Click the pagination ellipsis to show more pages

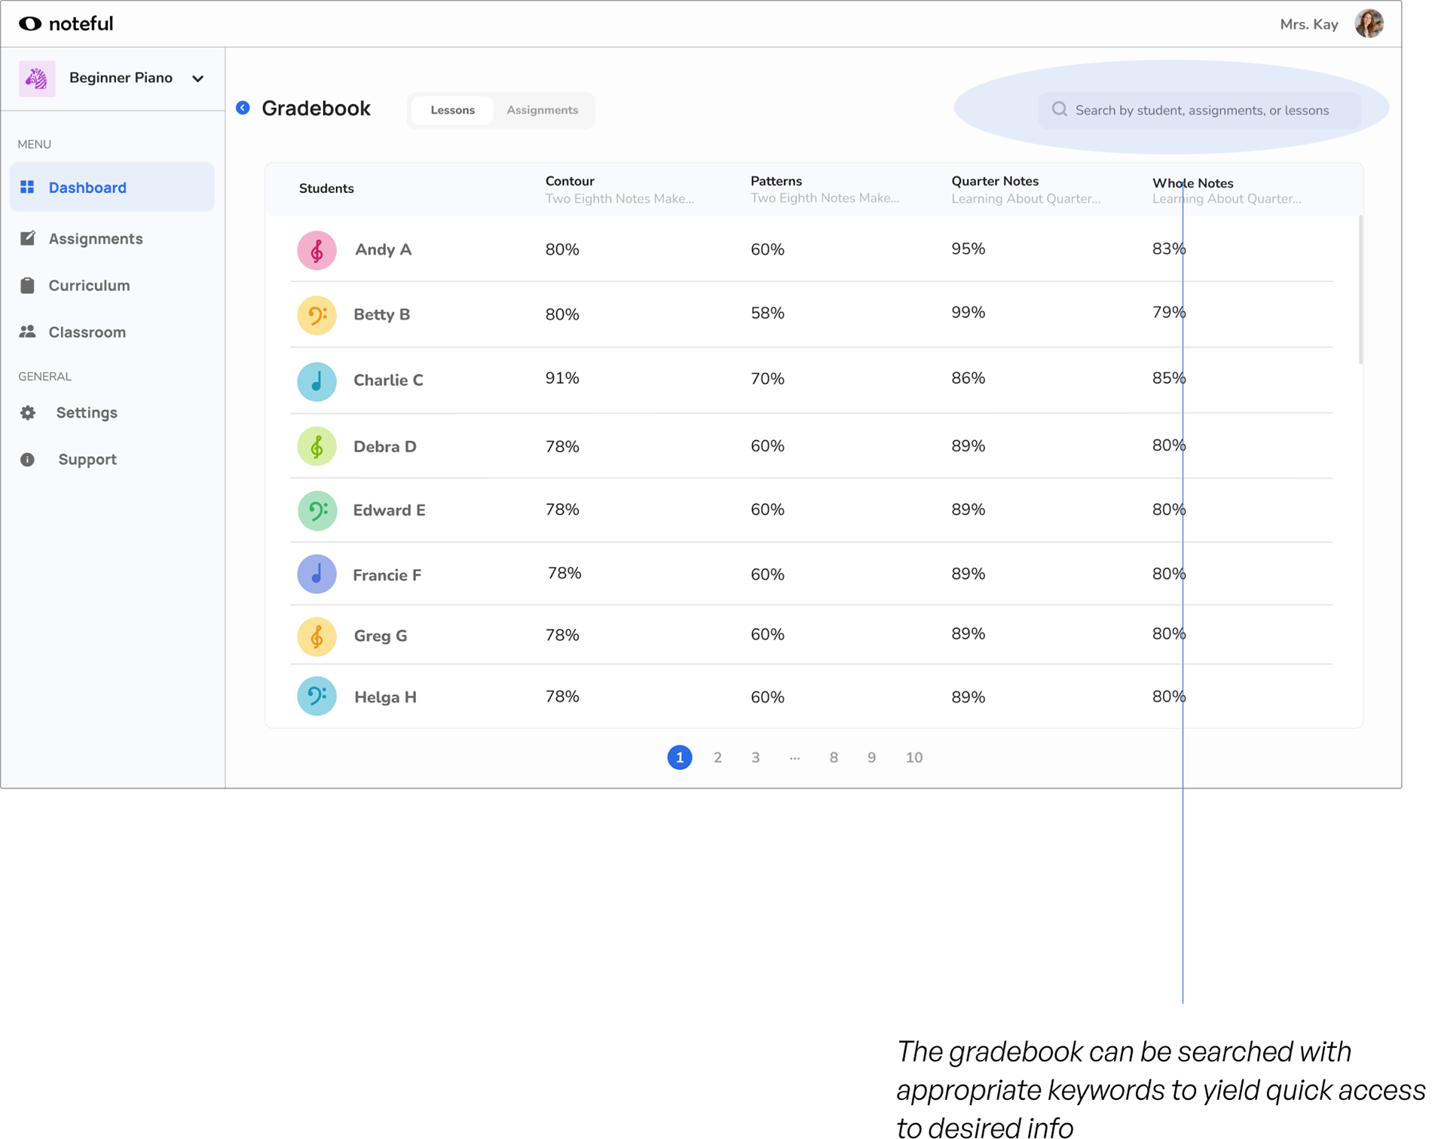[x=794, y=758]
